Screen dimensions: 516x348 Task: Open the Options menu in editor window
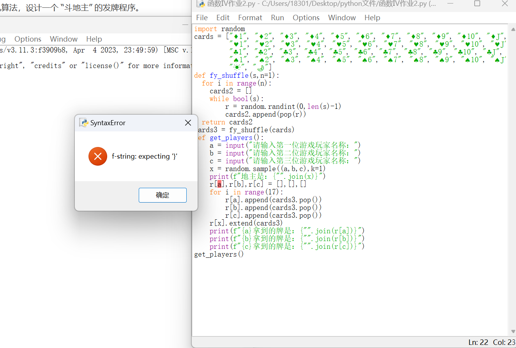(306, 18)
